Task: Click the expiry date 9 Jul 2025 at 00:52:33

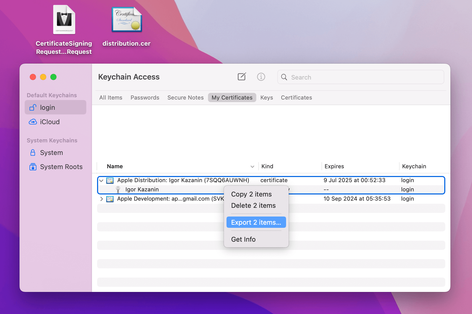Action: point(354,180)
